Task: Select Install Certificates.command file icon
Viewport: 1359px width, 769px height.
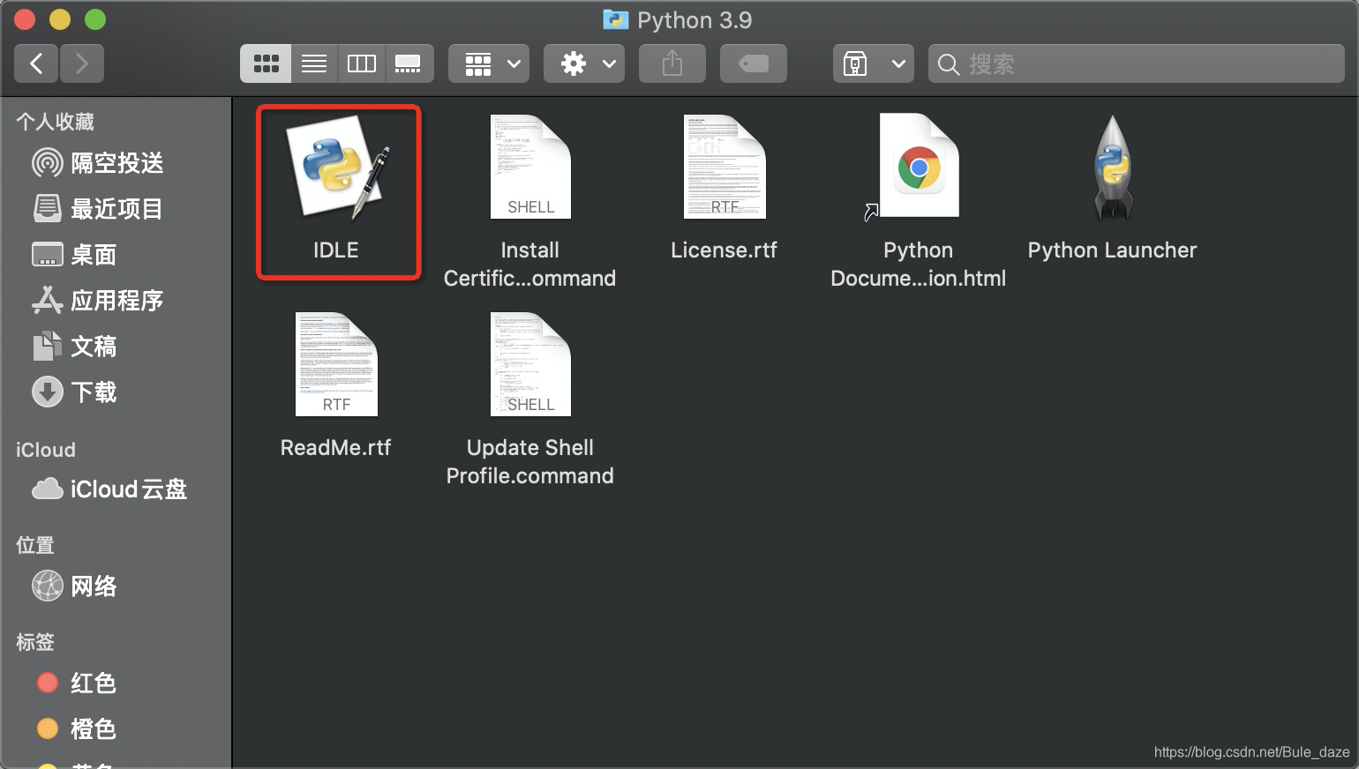Action: click(x=530, y=167)
